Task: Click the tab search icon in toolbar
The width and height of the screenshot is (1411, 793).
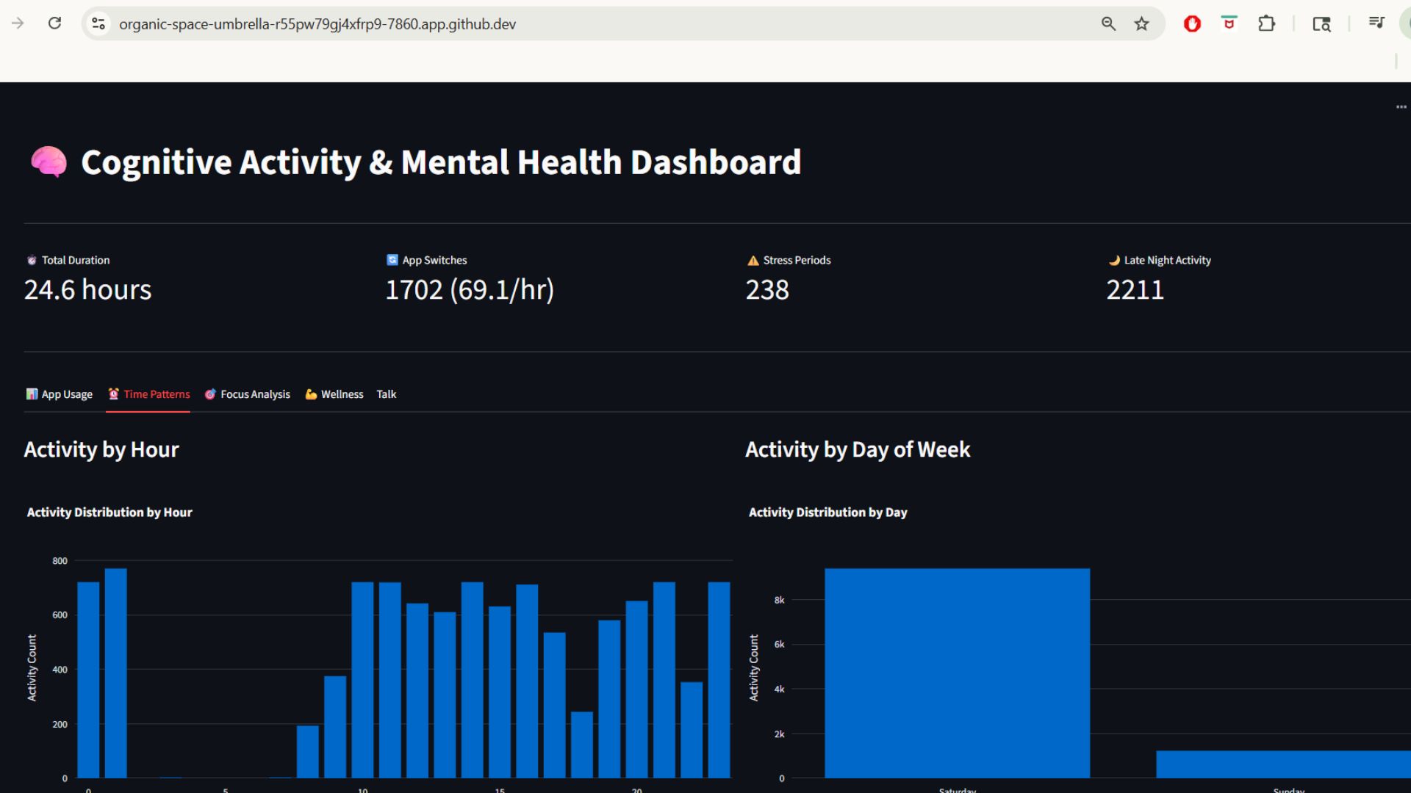Action: point(1321,23)
